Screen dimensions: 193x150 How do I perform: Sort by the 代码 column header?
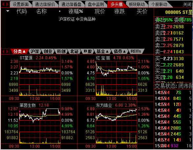pos(22,12)
